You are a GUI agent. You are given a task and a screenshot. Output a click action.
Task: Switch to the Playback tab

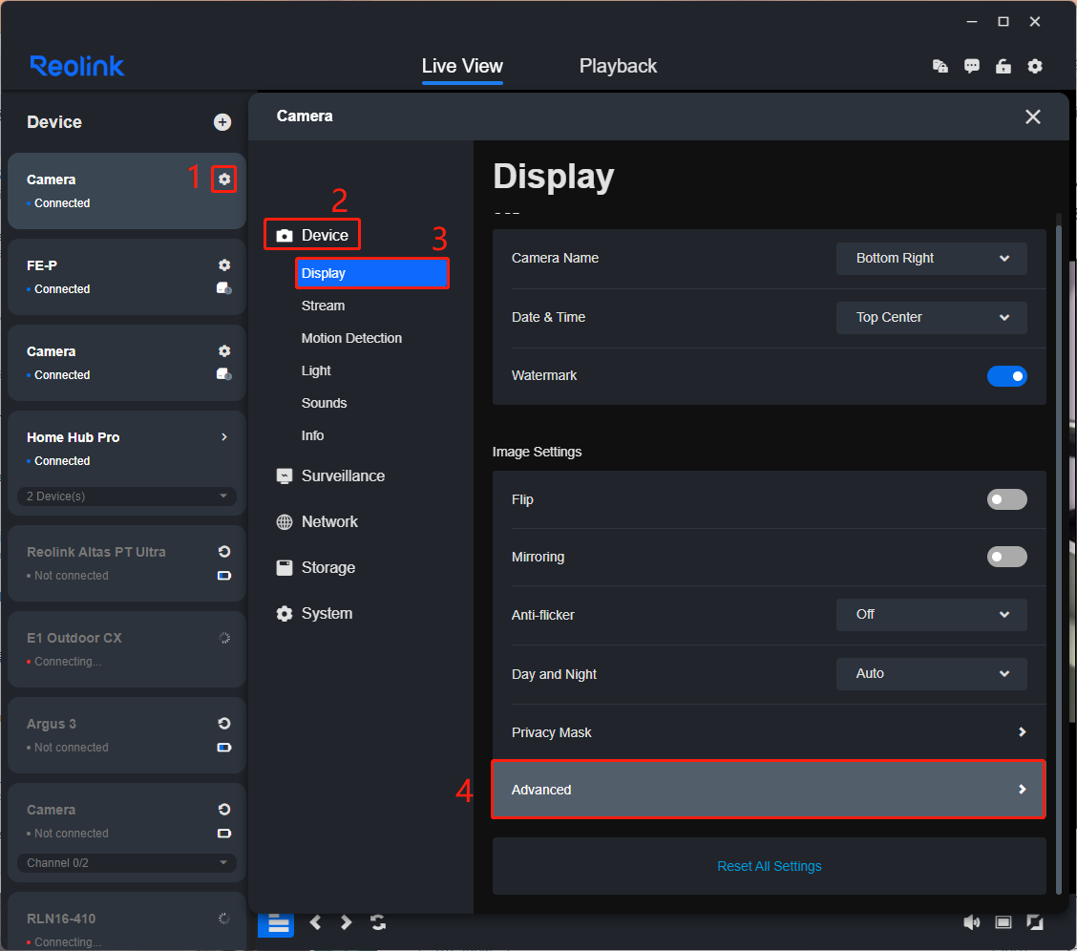tap(618, 66)
